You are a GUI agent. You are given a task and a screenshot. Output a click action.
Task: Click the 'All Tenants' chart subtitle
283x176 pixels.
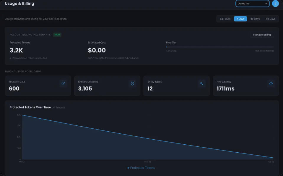(x=59, y=107)
